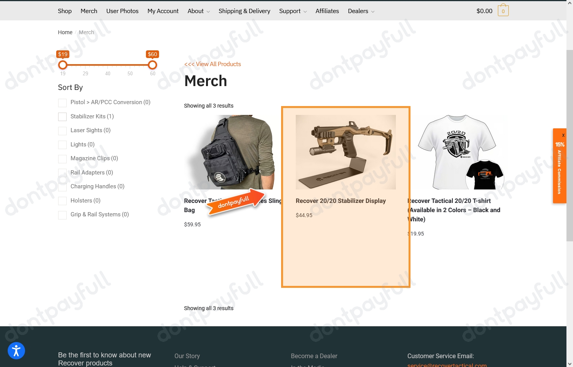Close the affiliate commission side banner

point(563,135)
